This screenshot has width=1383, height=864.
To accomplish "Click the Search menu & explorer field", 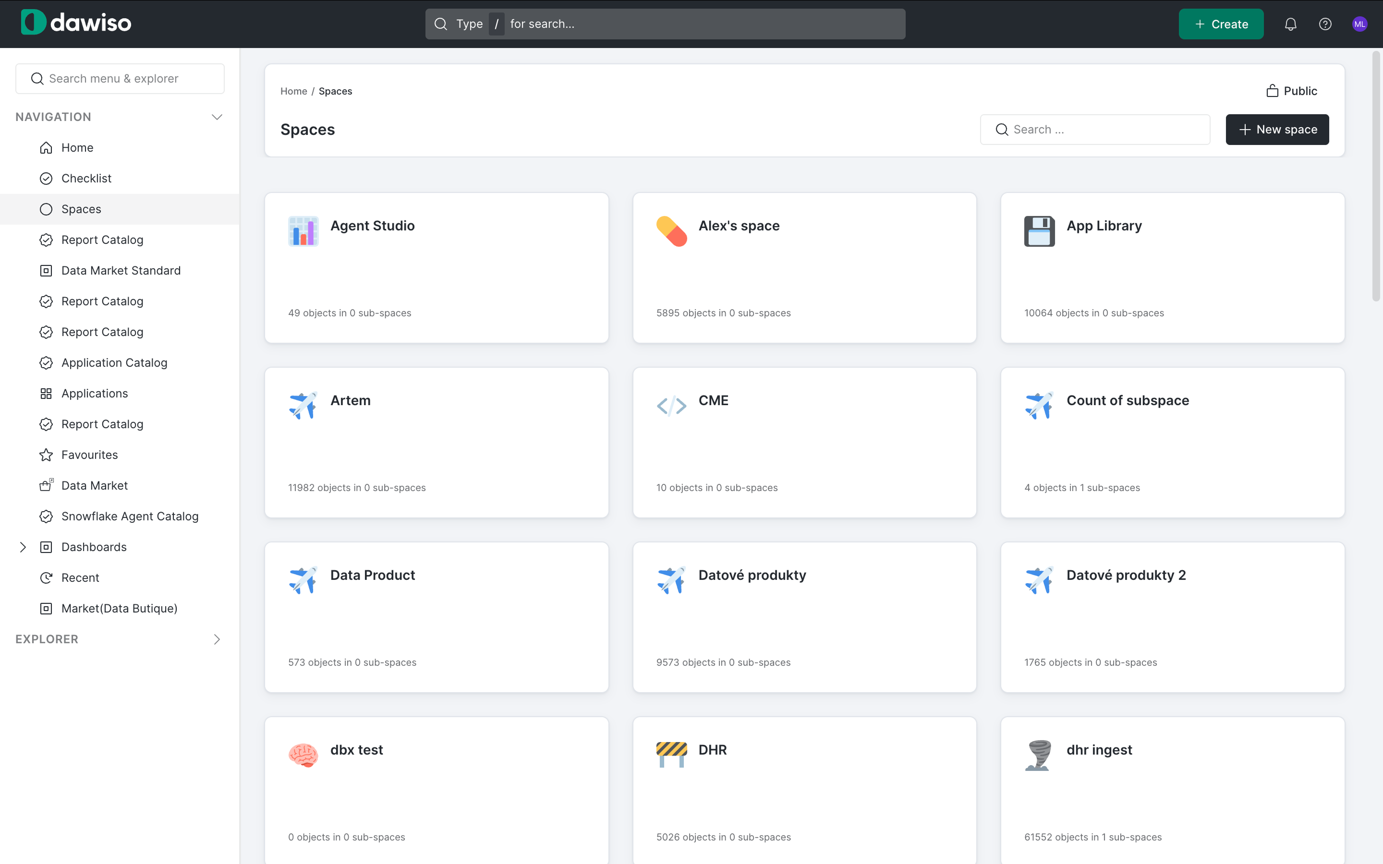I will click(x=120, y=78).
